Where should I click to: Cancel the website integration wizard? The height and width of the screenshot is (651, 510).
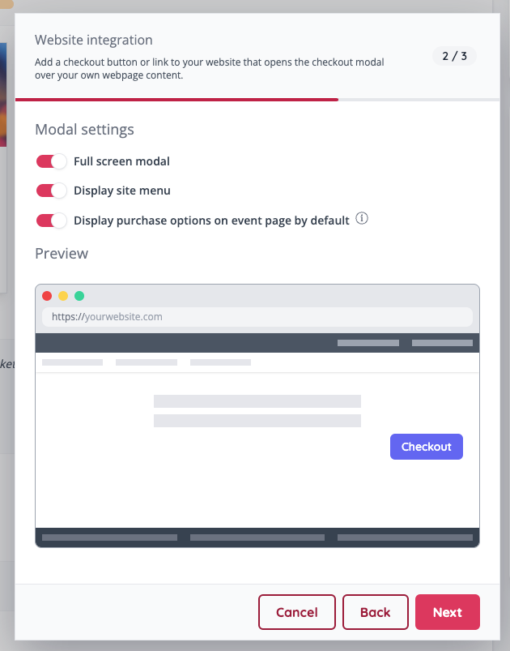pyautogui.click(x=297, y=612)
